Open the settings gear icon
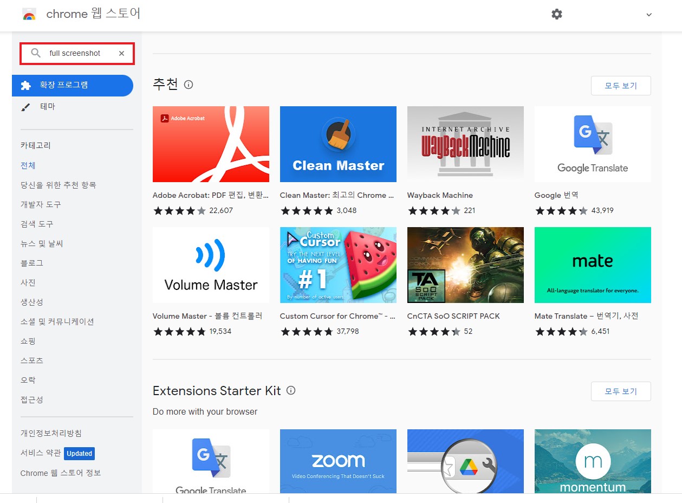The height and width of the screenshot is (503, 682). click(x=557, y=14)
